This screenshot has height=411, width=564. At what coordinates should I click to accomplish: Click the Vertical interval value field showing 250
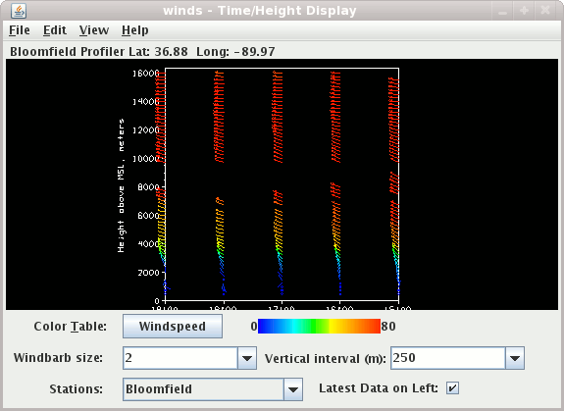coord(448,358)
